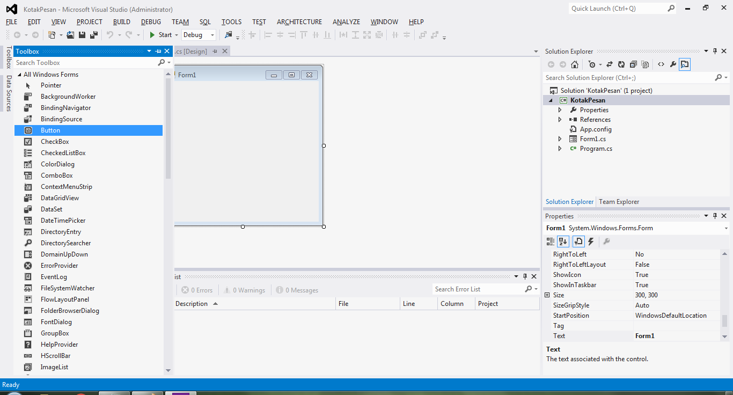Toggle Alphabetical sort in Properties panel
The height and width of the screenshot is (395, 733).
point(563,242)
